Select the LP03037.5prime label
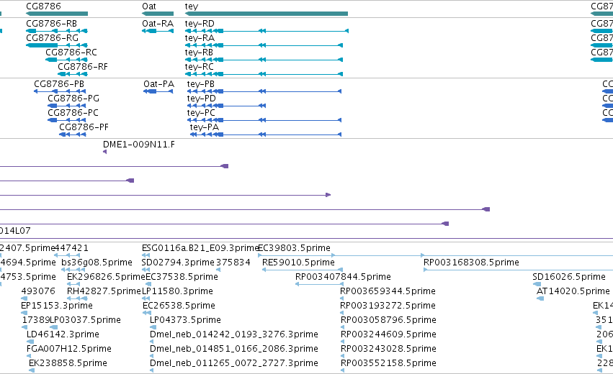Screen dimensions: 613x374 click(85, 320)
